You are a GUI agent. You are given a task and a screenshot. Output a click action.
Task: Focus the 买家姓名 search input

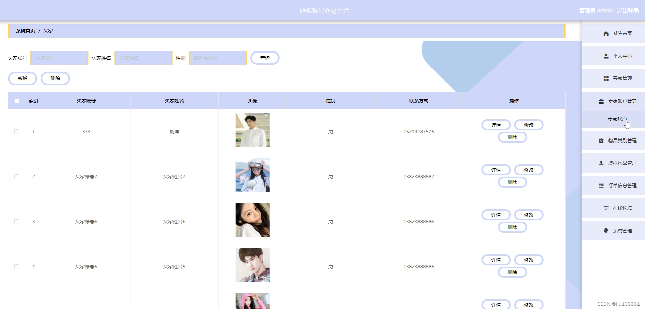tap(143, 58)
